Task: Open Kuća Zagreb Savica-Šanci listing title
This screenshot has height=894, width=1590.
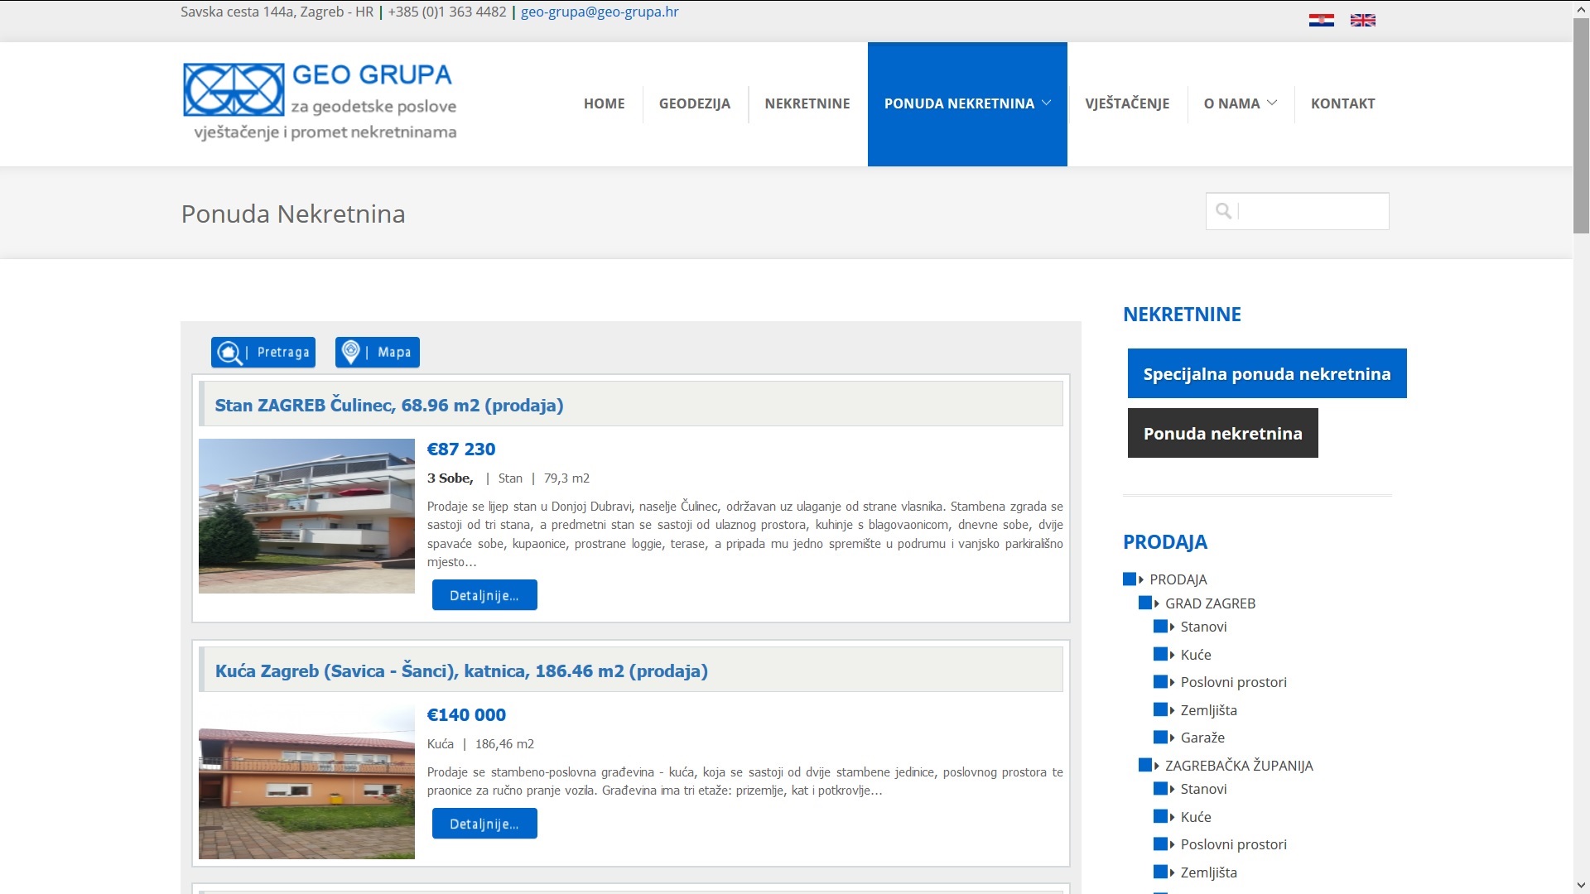Action: 461,671
